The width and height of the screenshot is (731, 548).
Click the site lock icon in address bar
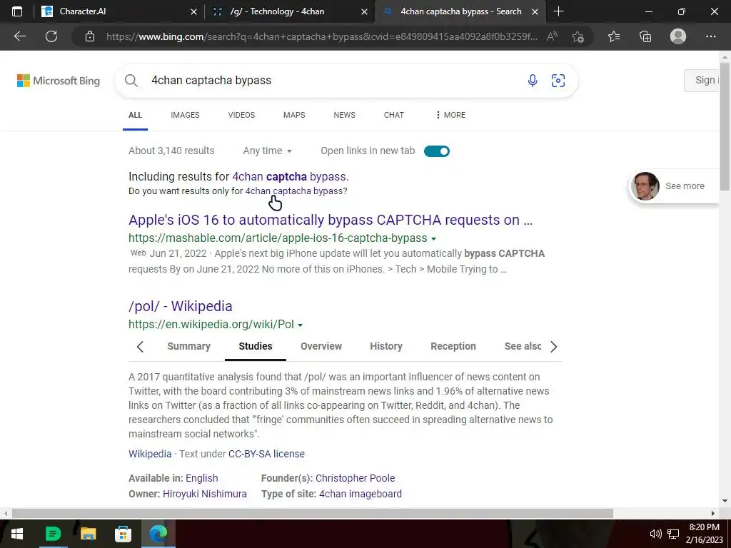tap(90, 36)
